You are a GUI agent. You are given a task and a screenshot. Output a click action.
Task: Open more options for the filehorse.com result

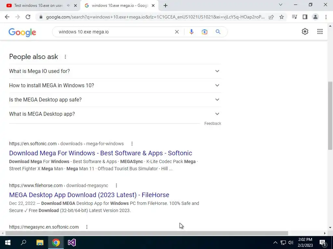click(116, 186)
